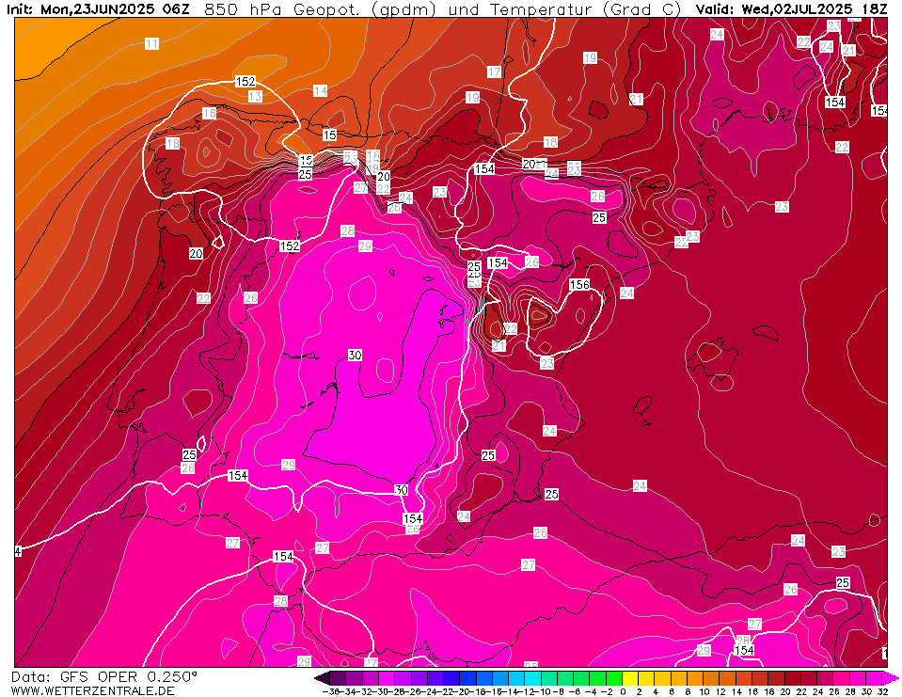Screen dimensions: 902x697
Task: Pick the scale swatch between -32 and -30
Action: click(370, 678)
